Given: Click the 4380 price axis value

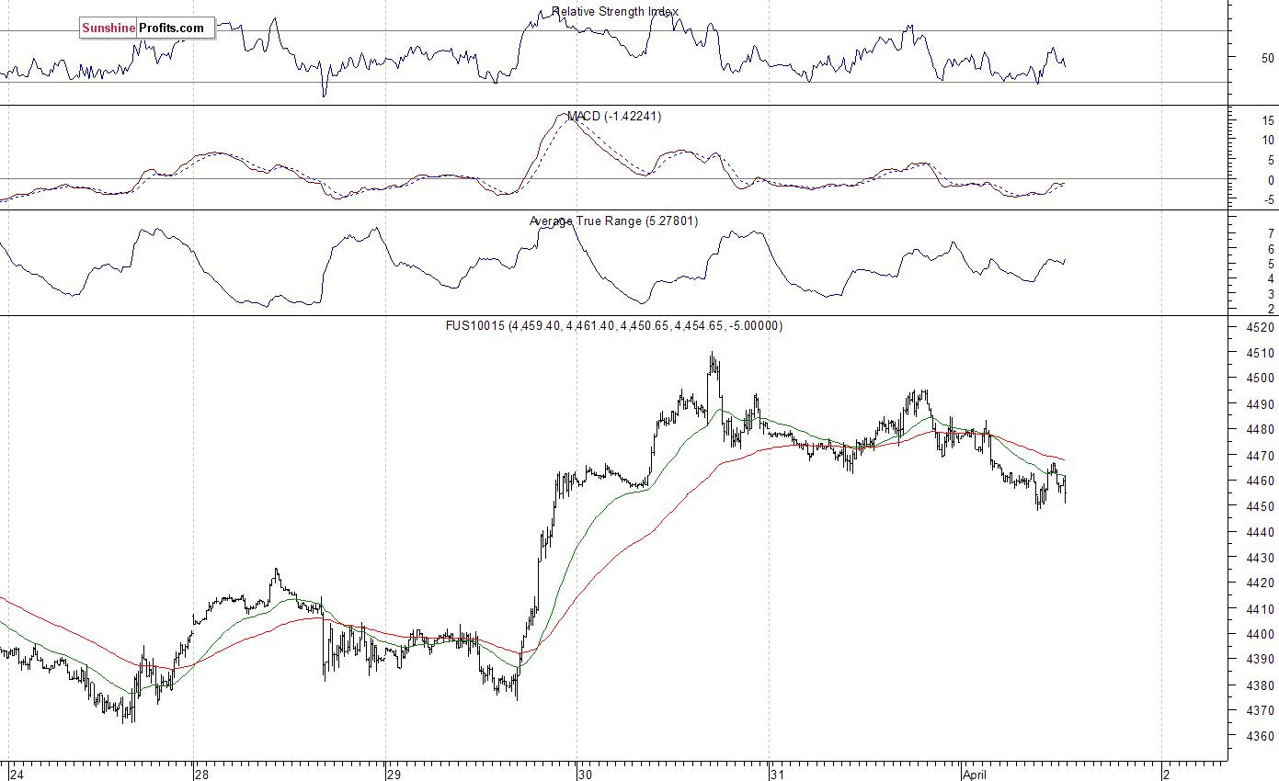Looking at the screenshot, I should [1259, 685].
